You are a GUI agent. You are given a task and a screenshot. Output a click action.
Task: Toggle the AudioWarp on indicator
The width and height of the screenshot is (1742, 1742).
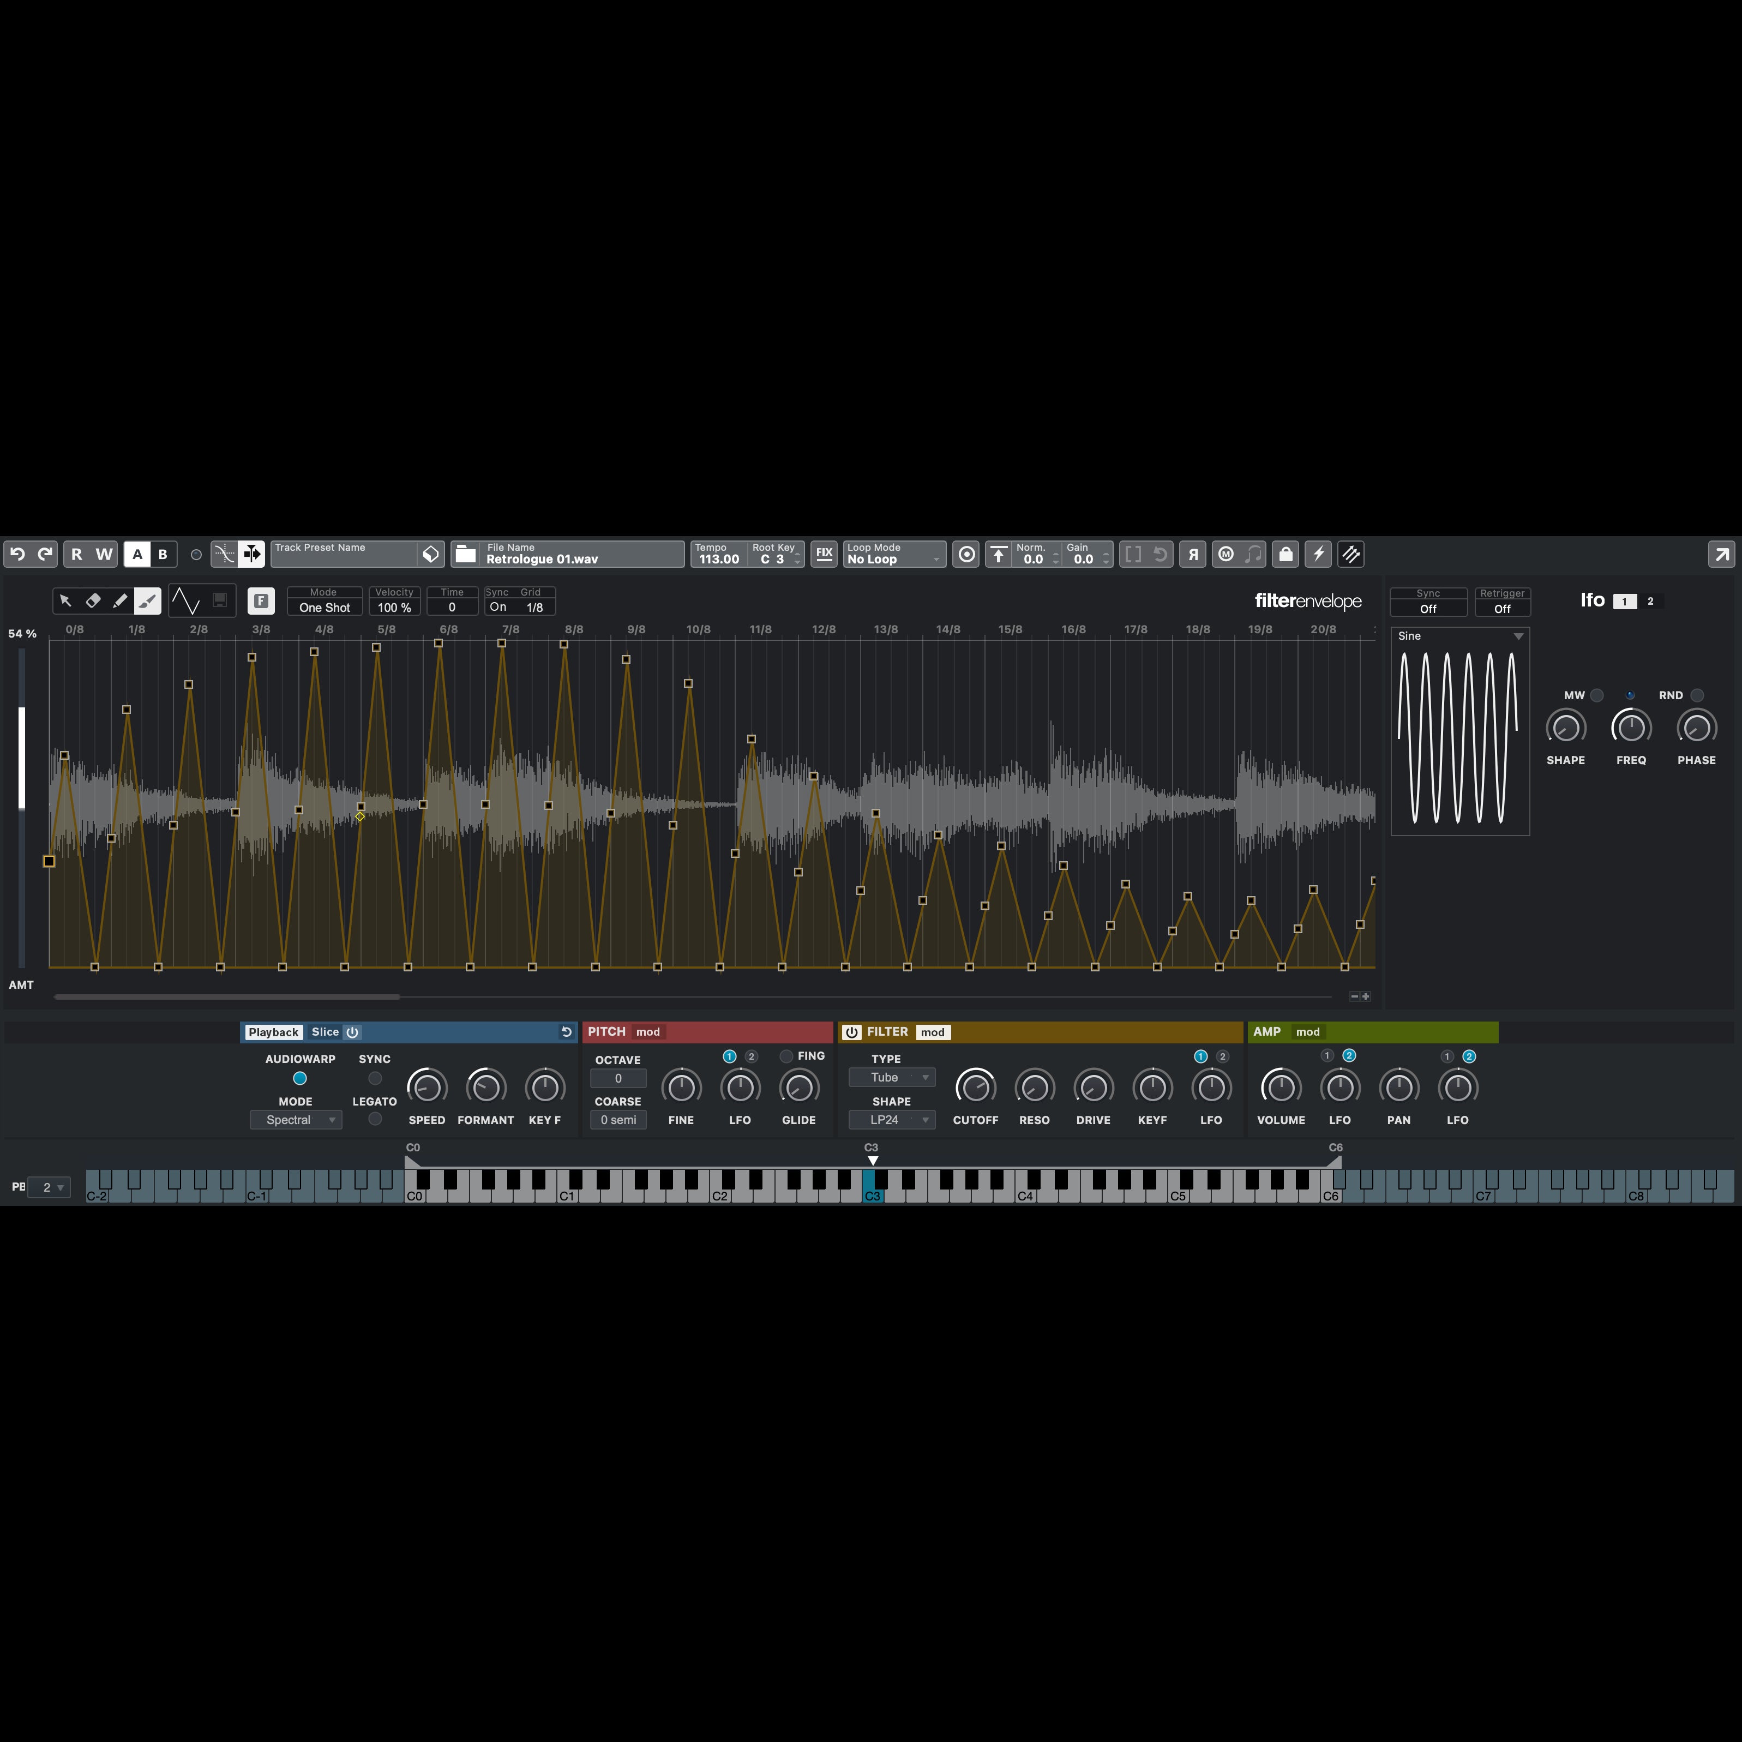[x=301, y=1078]
